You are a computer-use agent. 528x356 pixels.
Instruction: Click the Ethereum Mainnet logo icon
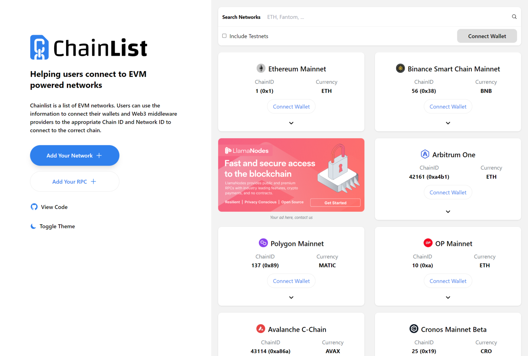tap(261, 68)
